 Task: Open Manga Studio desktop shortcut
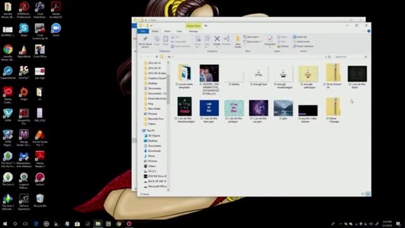[24, 138]
